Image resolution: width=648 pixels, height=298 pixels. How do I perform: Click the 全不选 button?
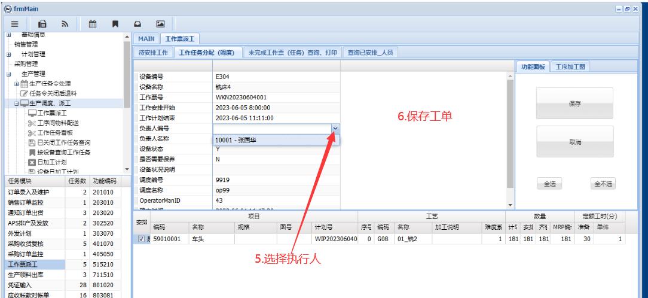click(603, 184)
